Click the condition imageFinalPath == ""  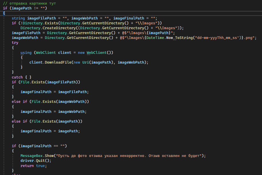coord(42,146)
